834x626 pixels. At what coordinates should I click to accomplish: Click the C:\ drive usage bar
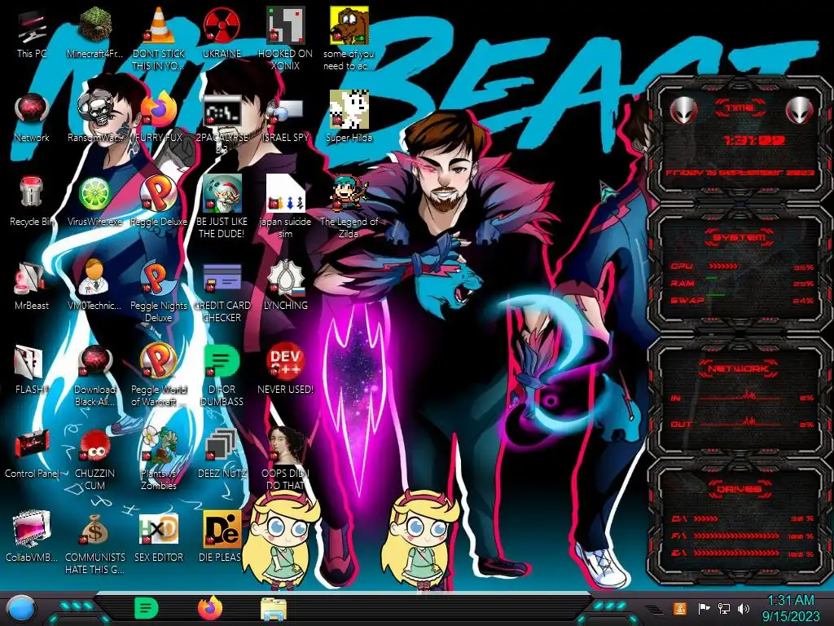click(706, 518)
